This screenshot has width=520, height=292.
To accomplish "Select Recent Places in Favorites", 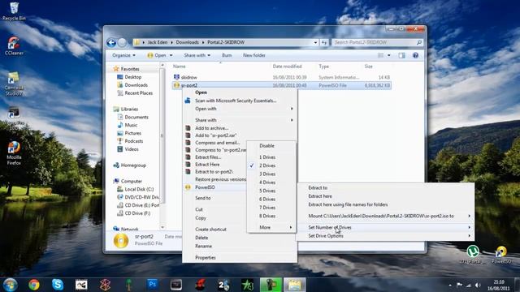I will click(139, 93).
